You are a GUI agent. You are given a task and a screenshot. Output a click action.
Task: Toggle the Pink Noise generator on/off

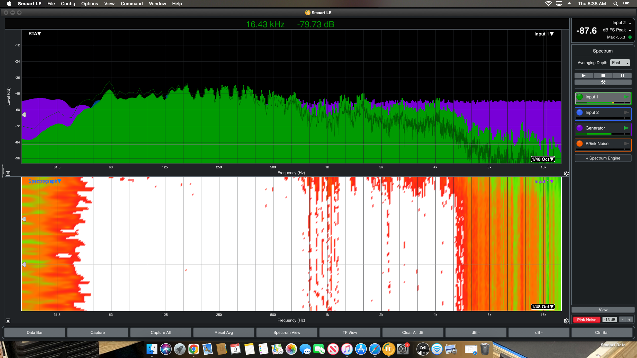pos(586,320)
